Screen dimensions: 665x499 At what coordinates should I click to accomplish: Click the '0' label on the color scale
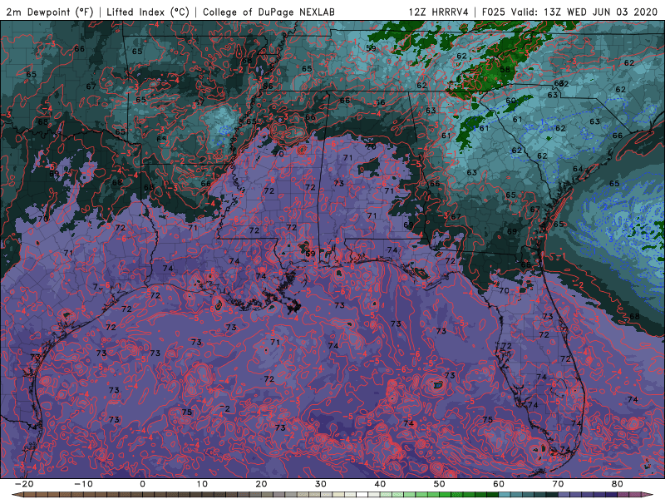coord(142,484)
